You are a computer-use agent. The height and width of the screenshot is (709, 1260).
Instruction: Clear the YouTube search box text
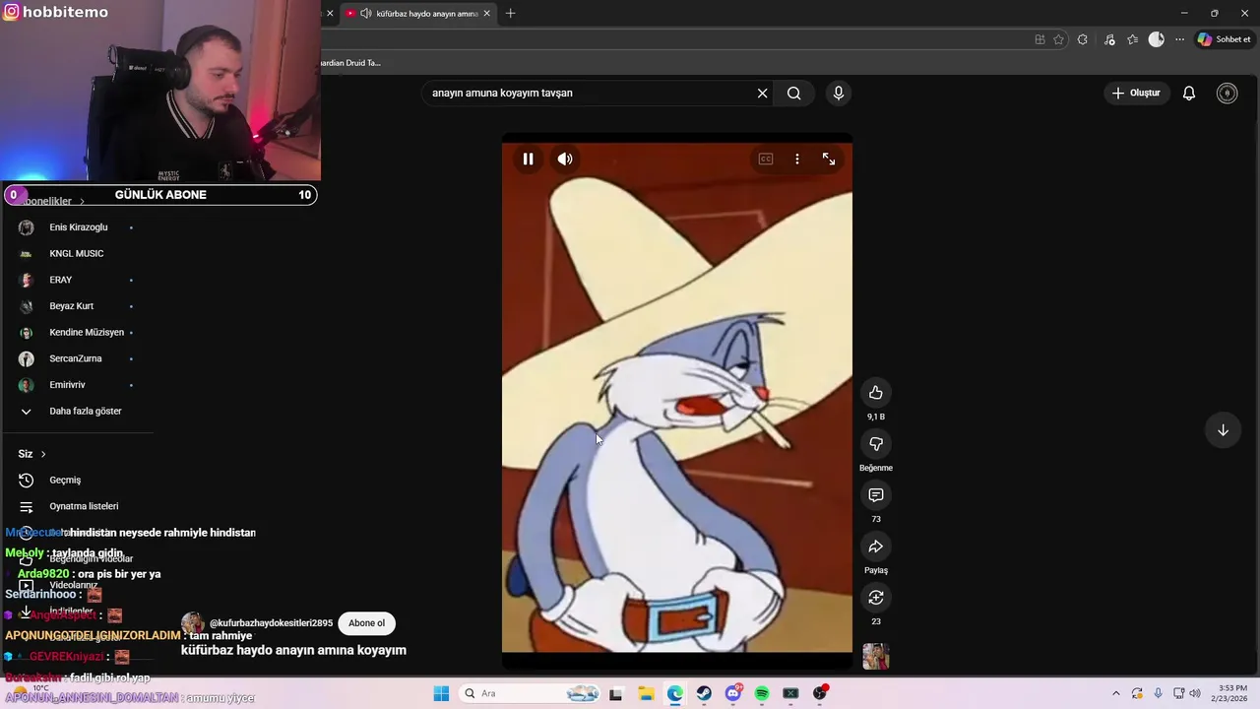coord(762,94)
